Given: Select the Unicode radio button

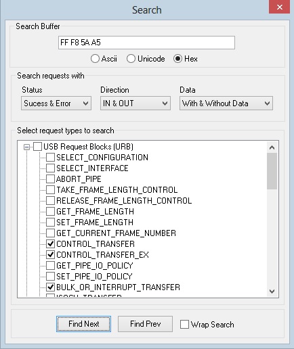Looking at the screenshot, I should [131, 59].
